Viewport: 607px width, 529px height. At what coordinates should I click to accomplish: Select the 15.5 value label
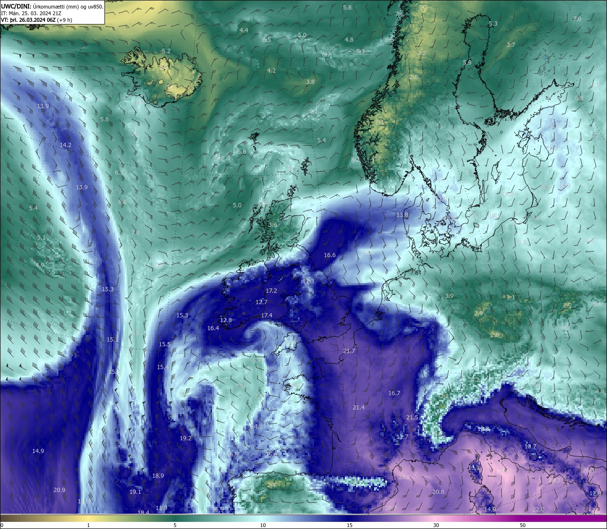click(165, 344)
